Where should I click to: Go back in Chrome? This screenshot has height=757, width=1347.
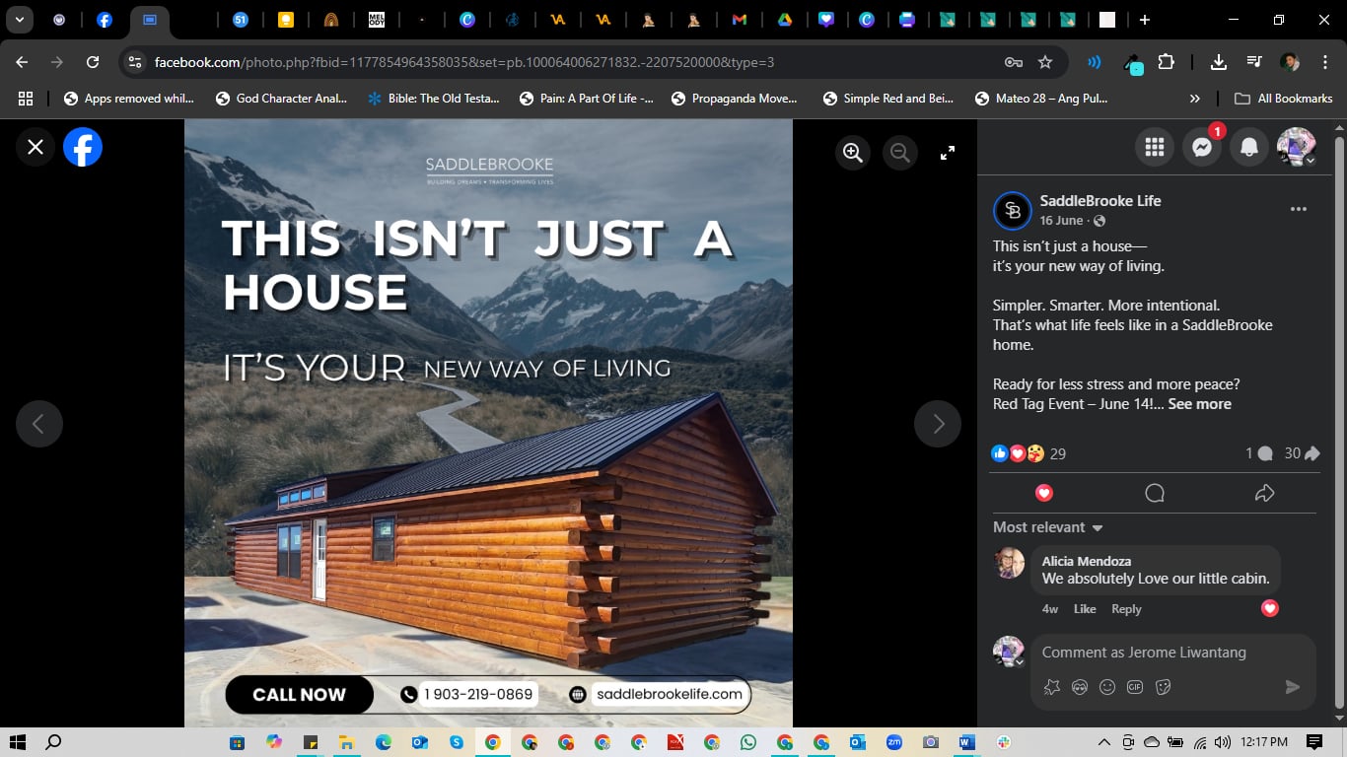pyautogui.click(x=22, y=62)
